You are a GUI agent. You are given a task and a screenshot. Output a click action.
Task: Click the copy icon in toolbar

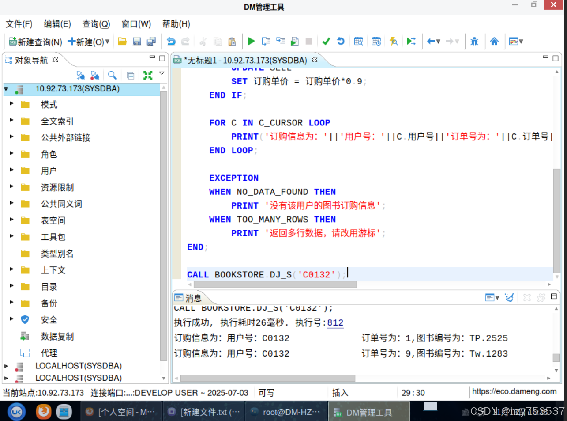(x=218, y=42)
